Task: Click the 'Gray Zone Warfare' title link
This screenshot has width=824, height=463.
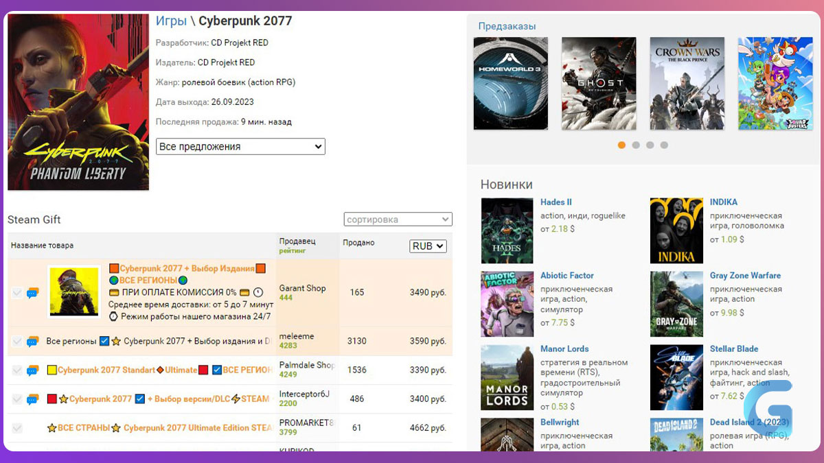Action: pyautogui.click(x=745, y=276)
